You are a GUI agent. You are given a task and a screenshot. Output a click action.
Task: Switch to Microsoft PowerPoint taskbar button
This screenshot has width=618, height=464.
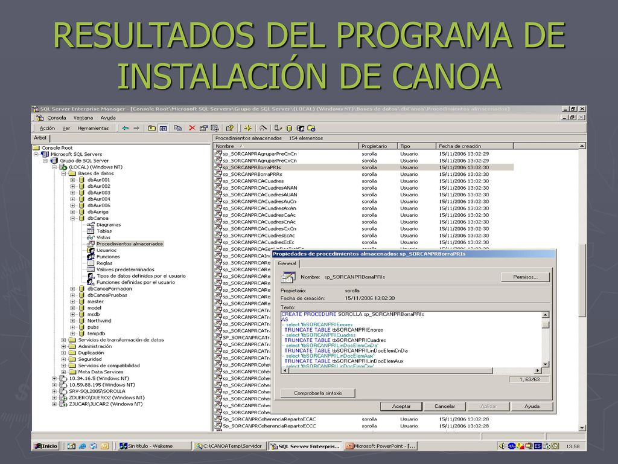coord(380,446)
